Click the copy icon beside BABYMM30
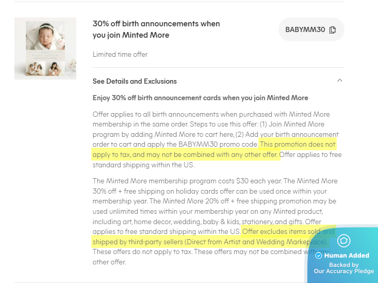 [x=333, y=30]
